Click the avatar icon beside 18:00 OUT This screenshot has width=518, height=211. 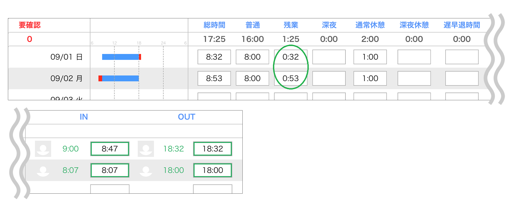146,170
